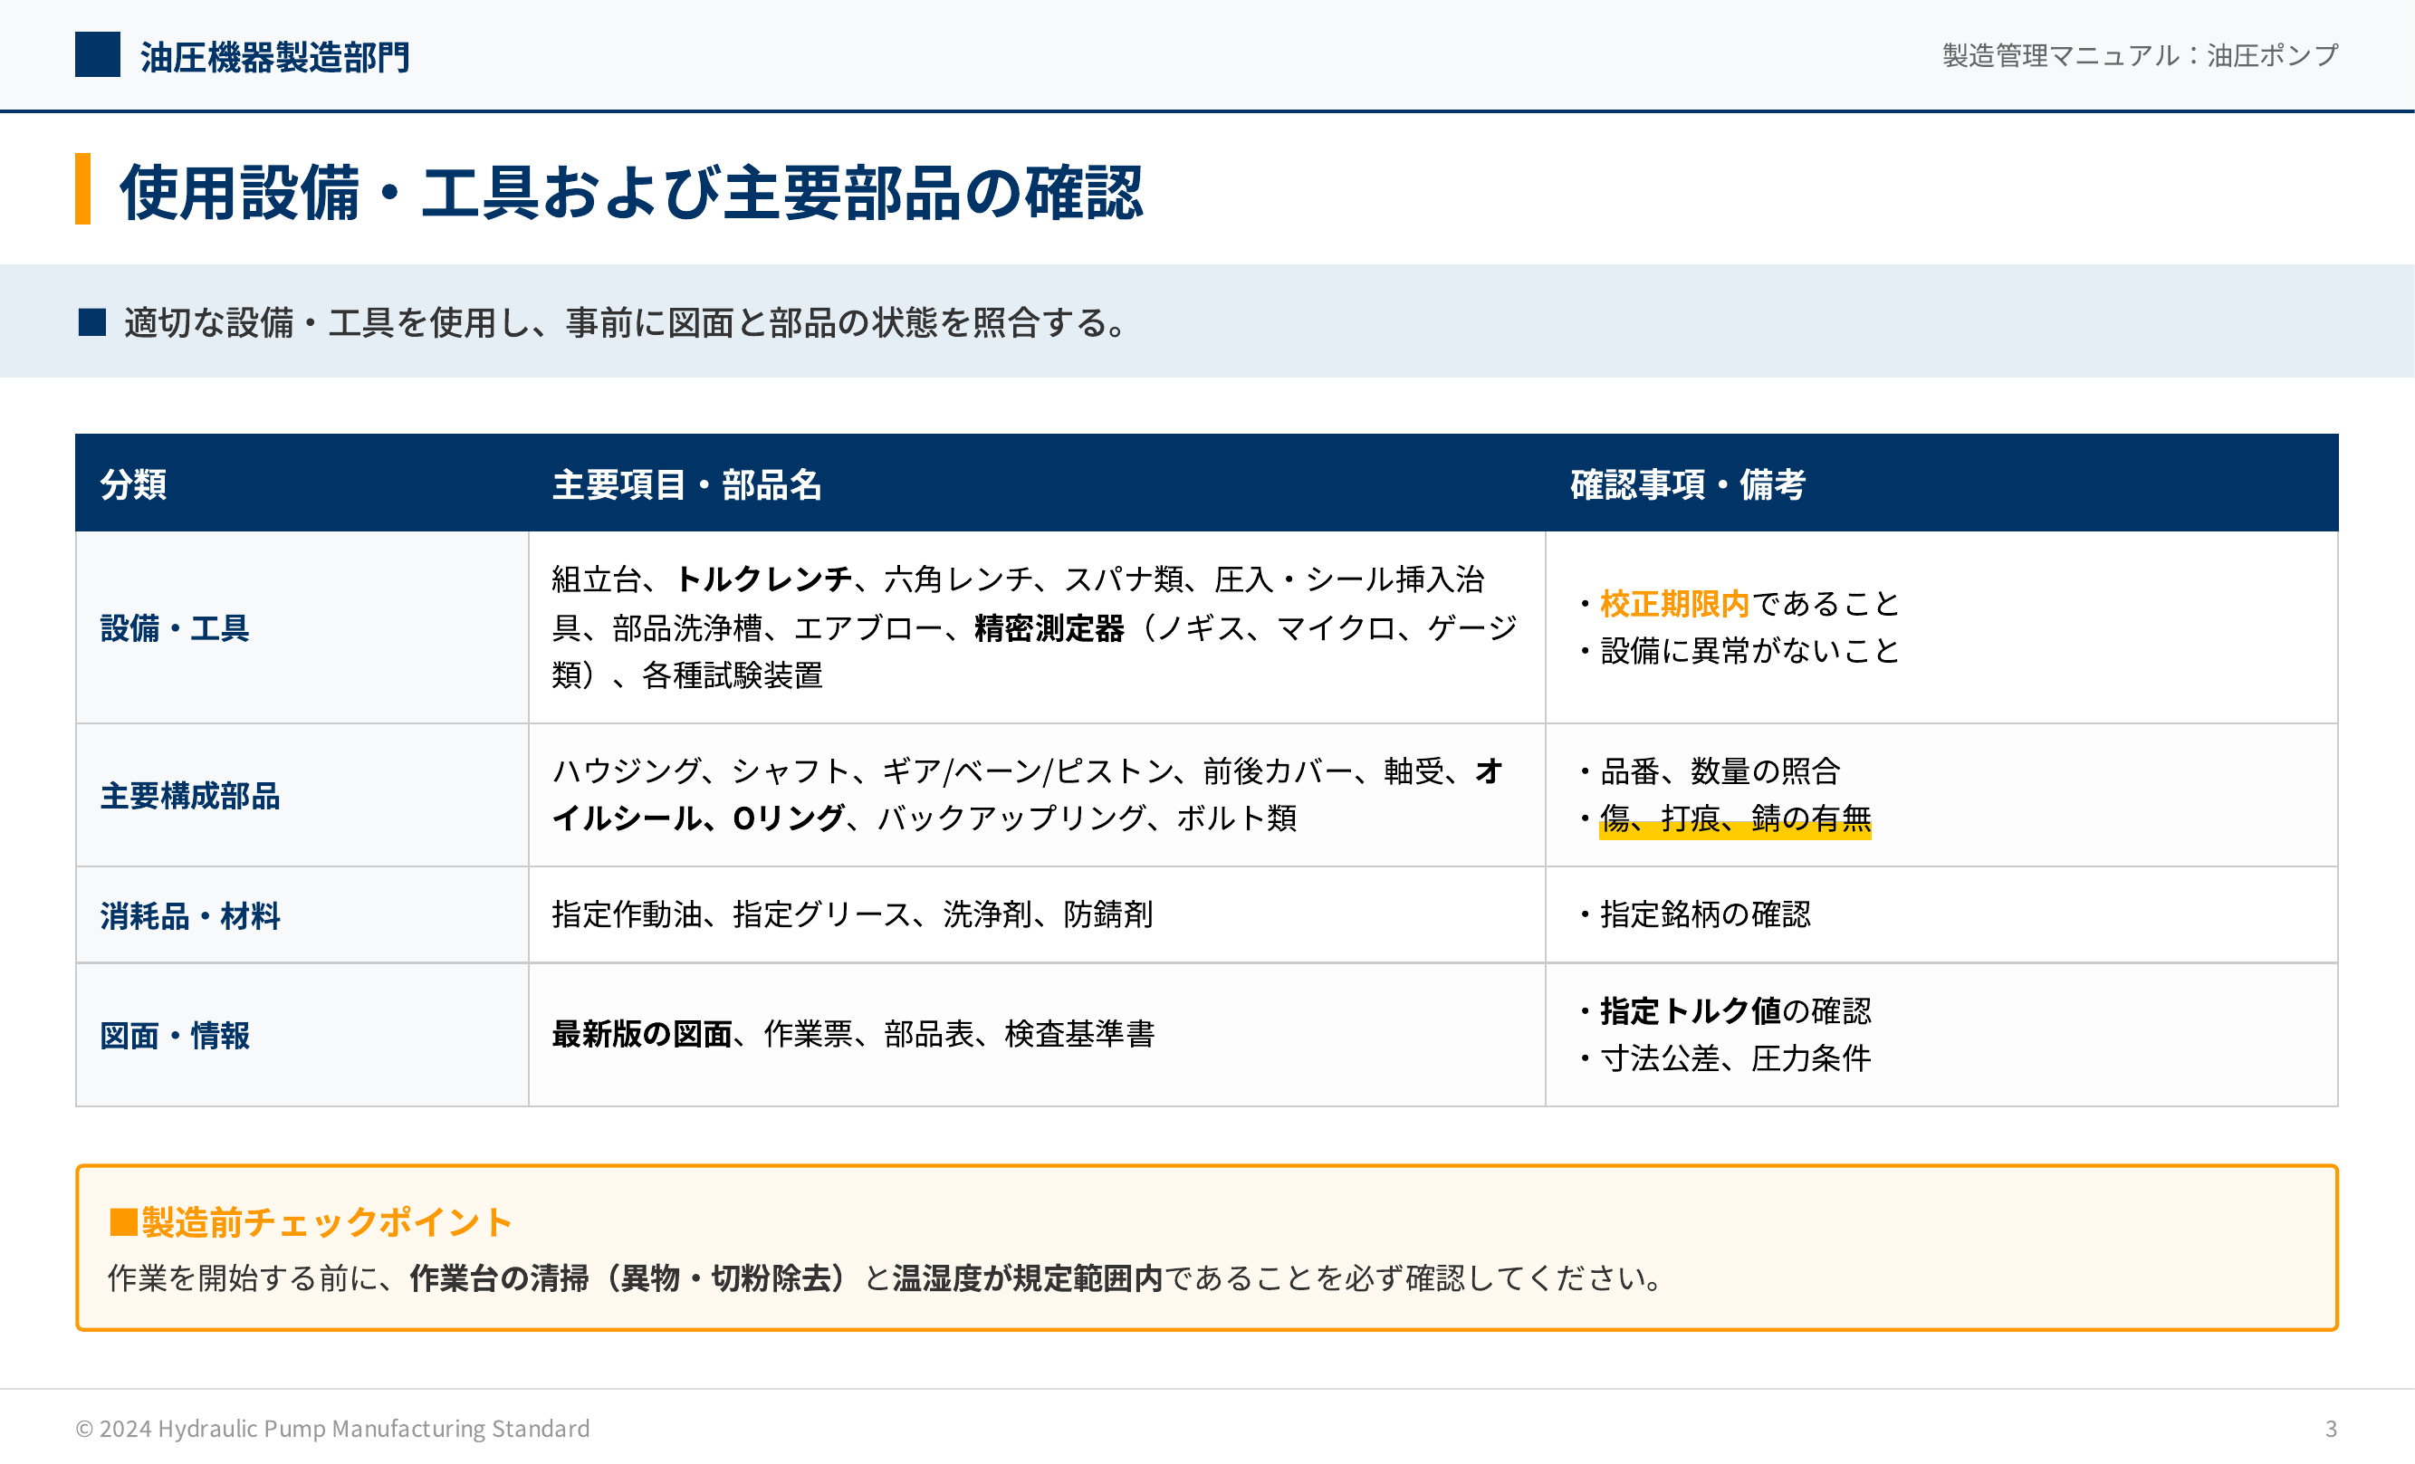Select the 設備・工具 row label
This screenshot has width=2415, height=1464.
(175, 628)
